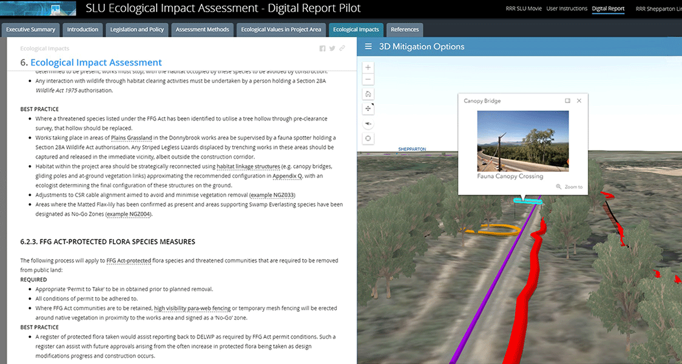Open the Fauna Canopy Crossing photo

click(x=523, y=141)
